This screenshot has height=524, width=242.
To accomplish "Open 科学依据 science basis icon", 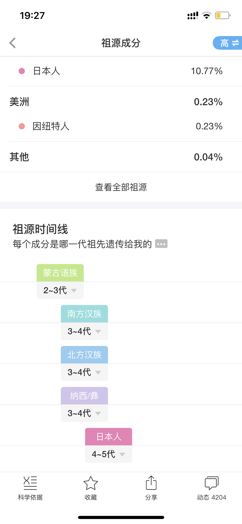I will (x=30, y=483).
